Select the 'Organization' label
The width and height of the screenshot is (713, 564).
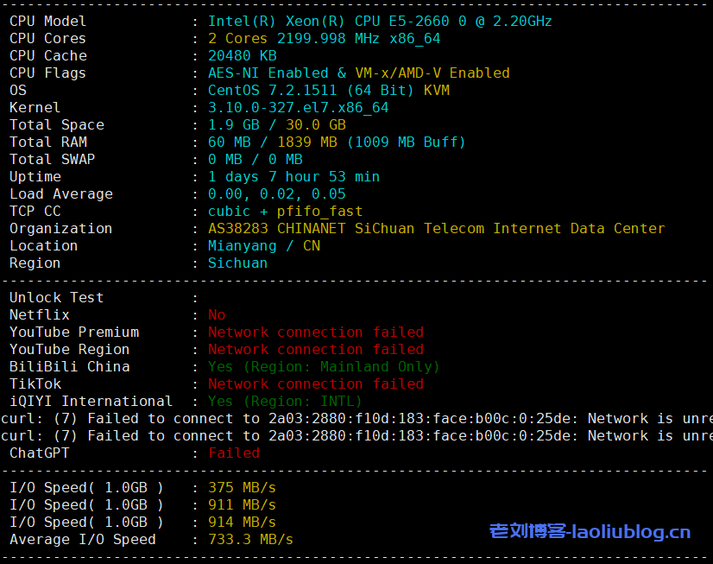click(x=61, y=229)
